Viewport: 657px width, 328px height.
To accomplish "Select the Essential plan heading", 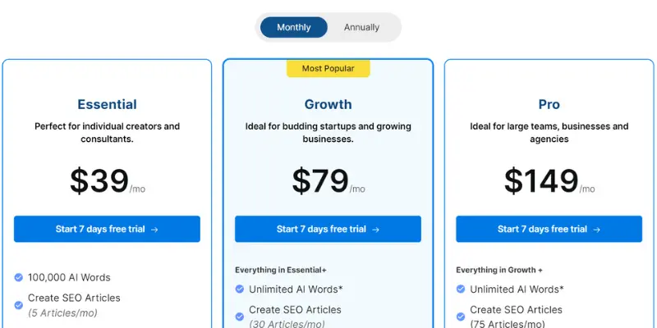I will click(107, 104).
